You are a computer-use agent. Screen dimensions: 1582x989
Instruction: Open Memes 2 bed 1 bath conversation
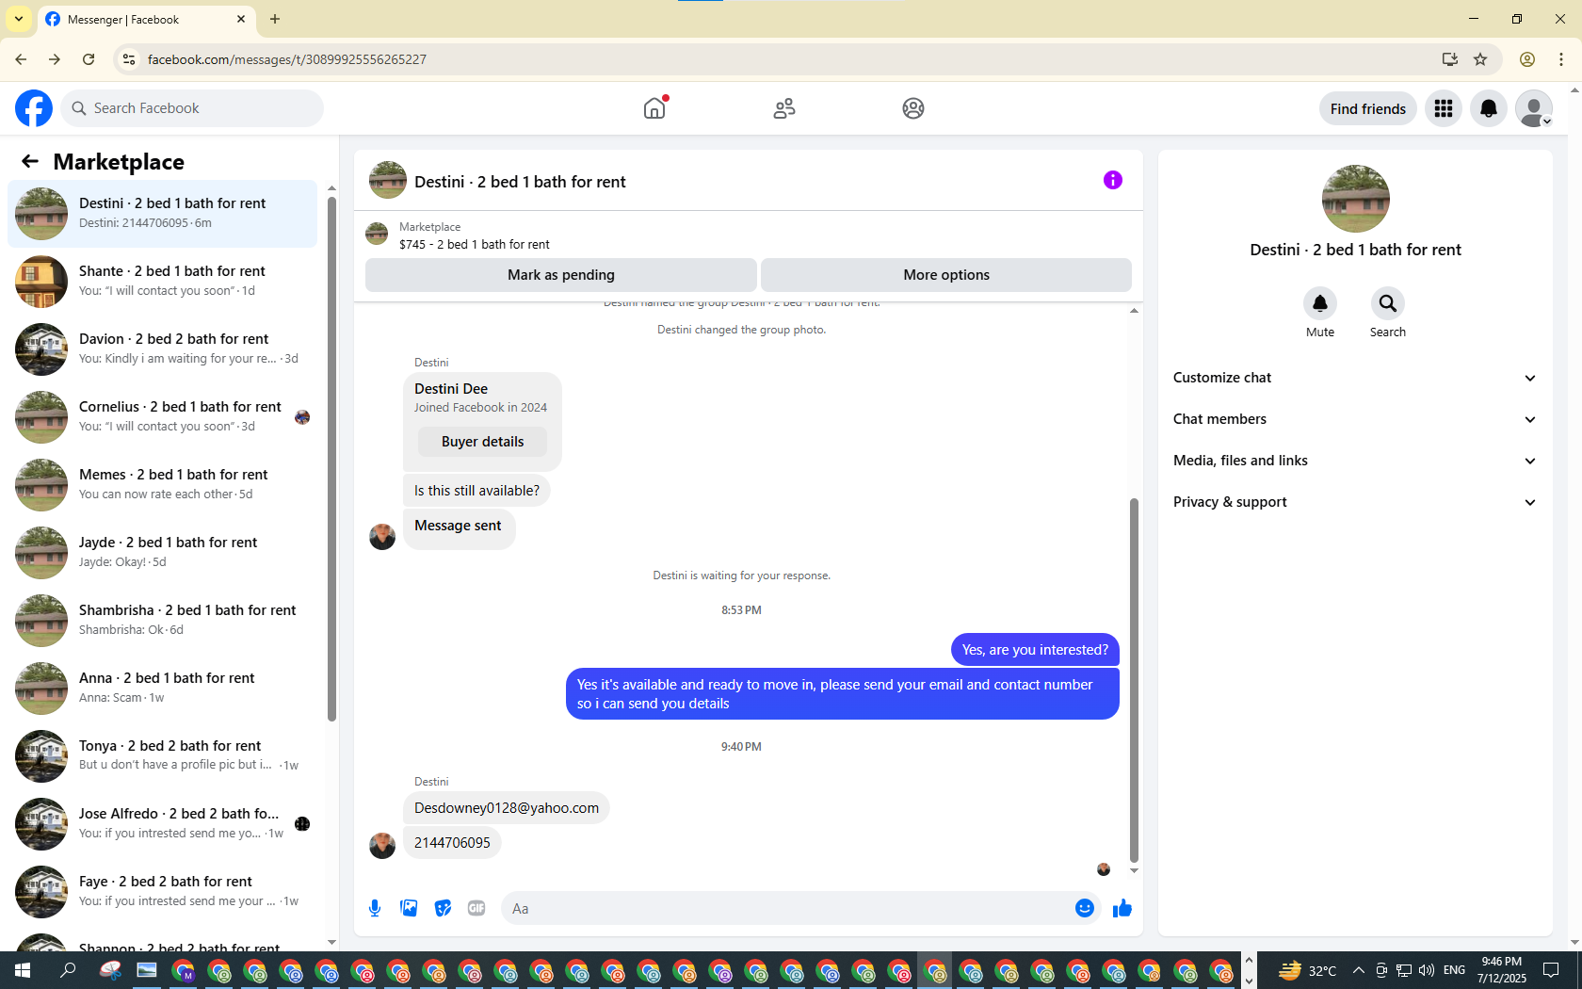coord(162,485)
